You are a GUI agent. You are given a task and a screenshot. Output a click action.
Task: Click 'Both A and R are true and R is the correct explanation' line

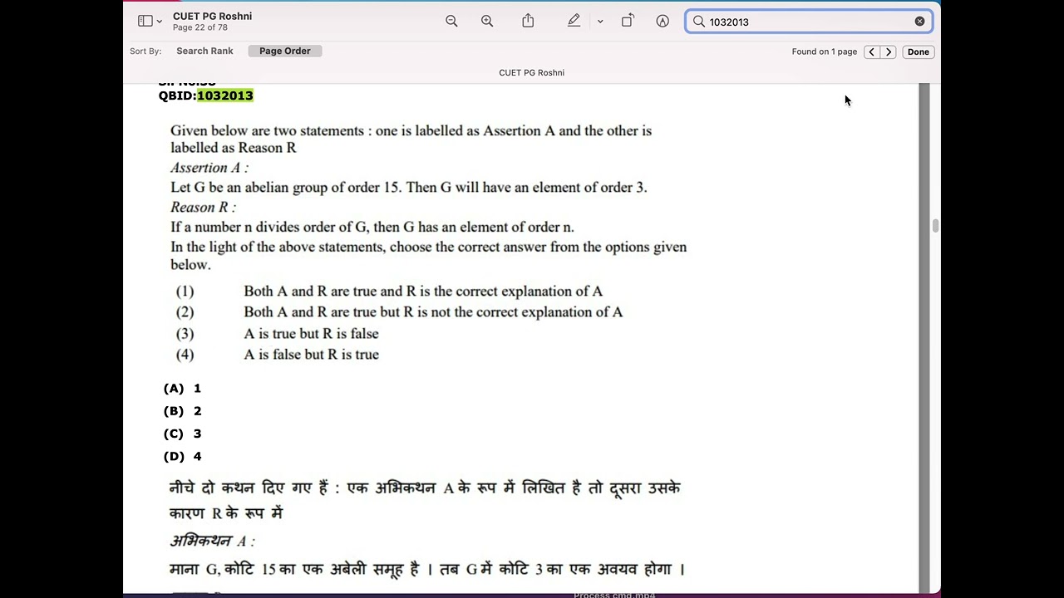pyautogui.click(x=423, y=292)
